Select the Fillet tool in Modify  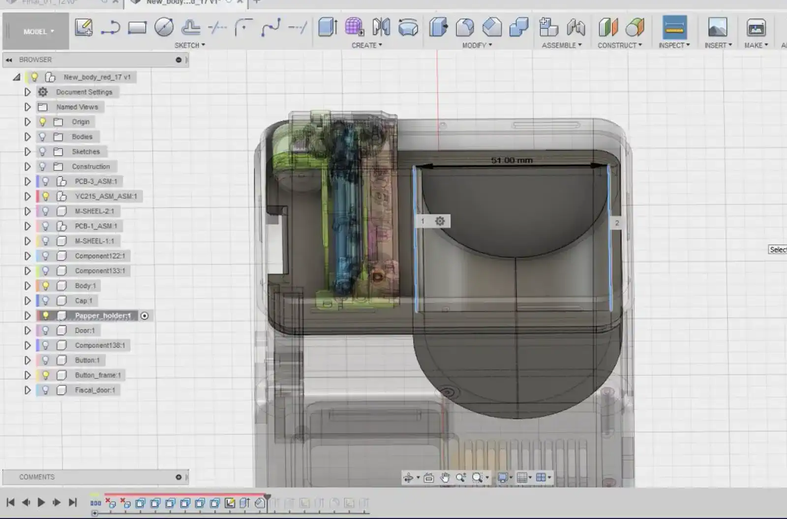(x=465, y=28)
